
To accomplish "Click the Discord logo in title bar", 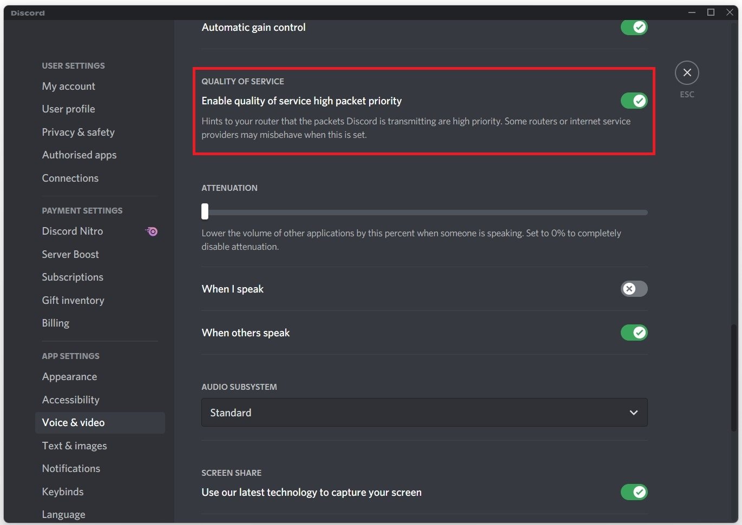I will click(28, 12).
